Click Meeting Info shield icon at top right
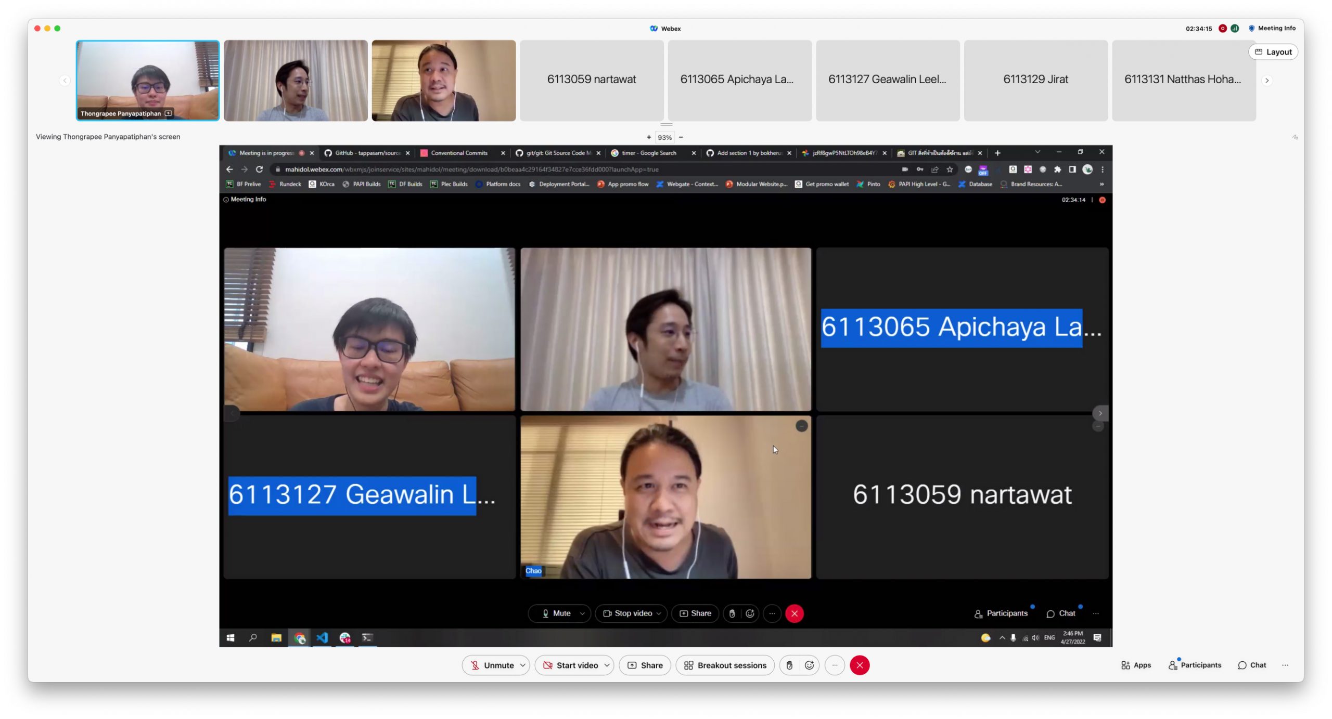 (1251, 28)
